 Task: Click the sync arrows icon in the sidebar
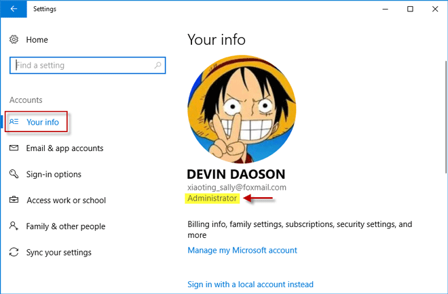[x=14, y=253]
